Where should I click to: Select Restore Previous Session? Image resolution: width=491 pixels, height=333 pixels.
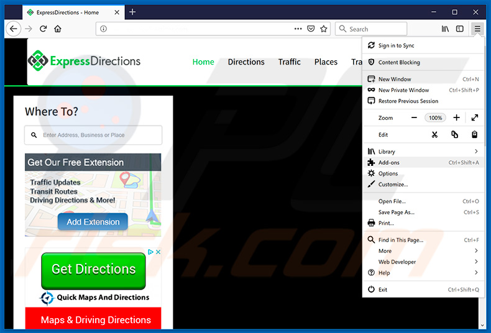(x=423, y=101)
